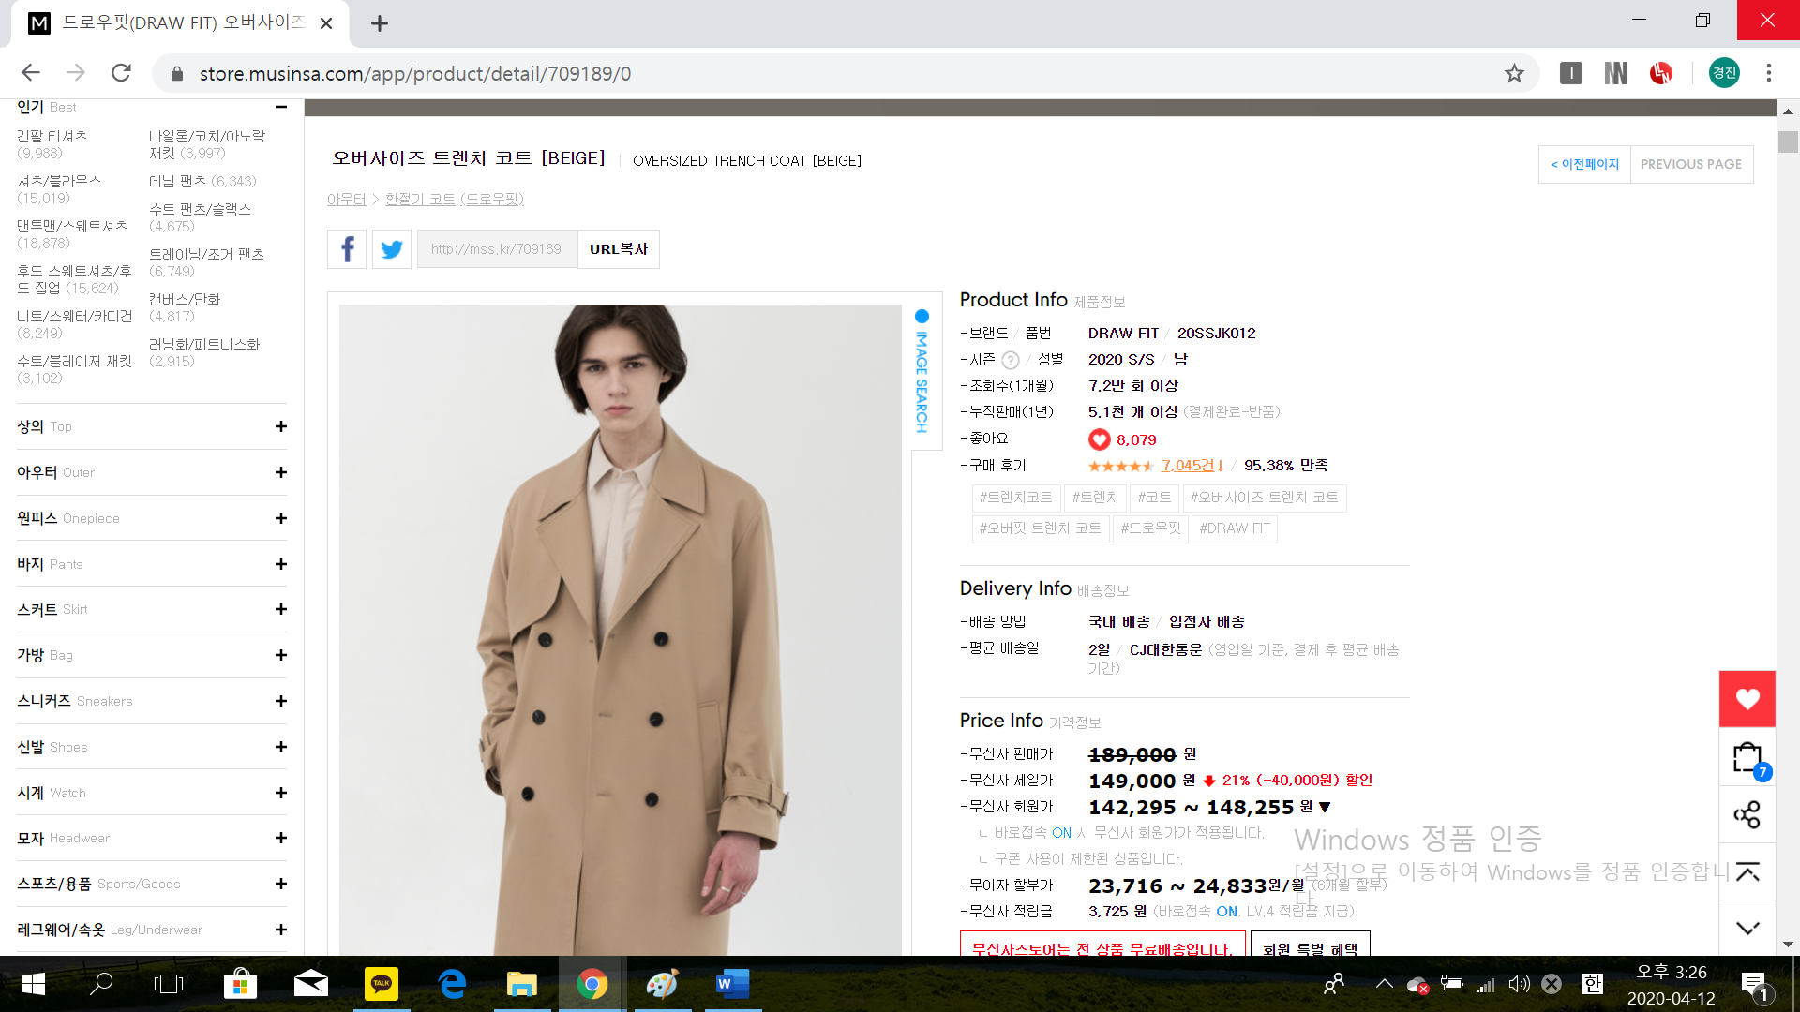Share product on Facebook icon
Viewport: 1800px width, 1012px height.
[347, 249]
